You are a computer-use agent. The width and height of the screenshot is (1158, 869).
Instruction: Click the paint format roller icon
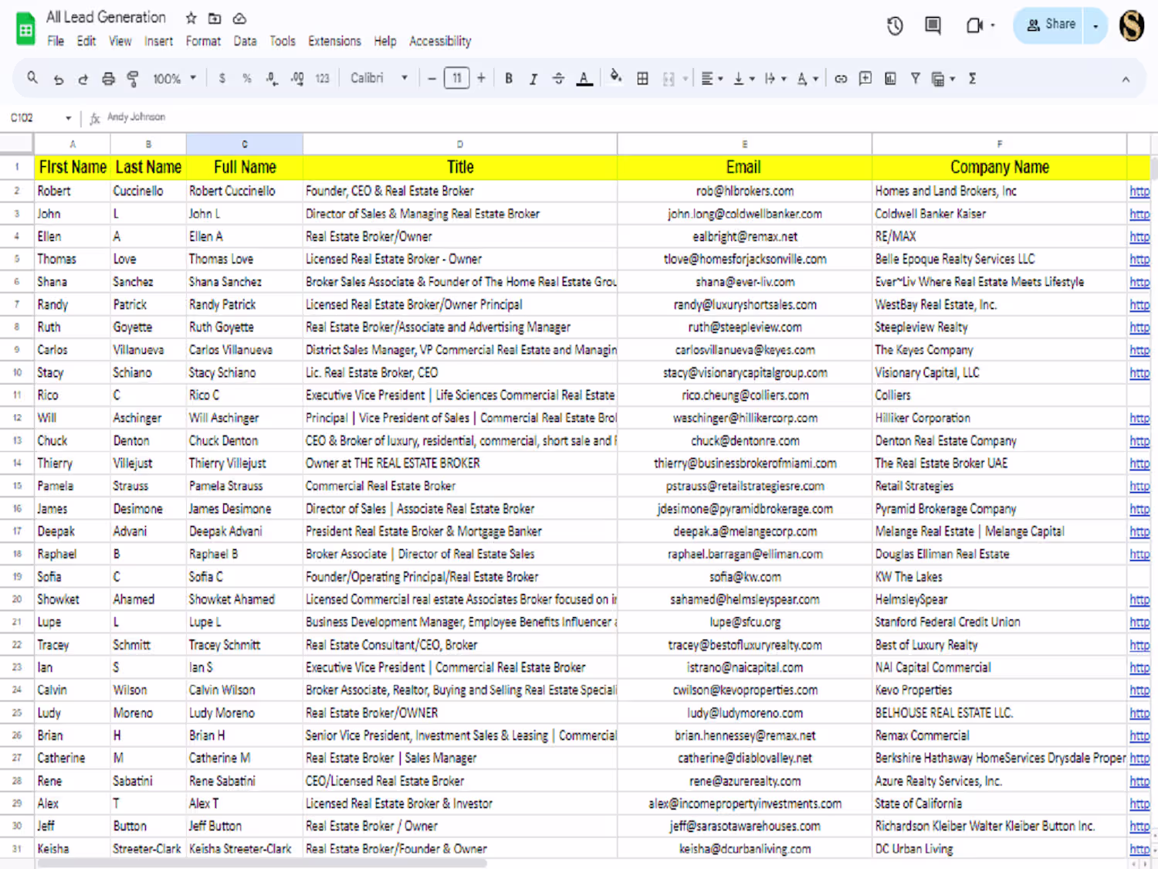click(133, 78)
